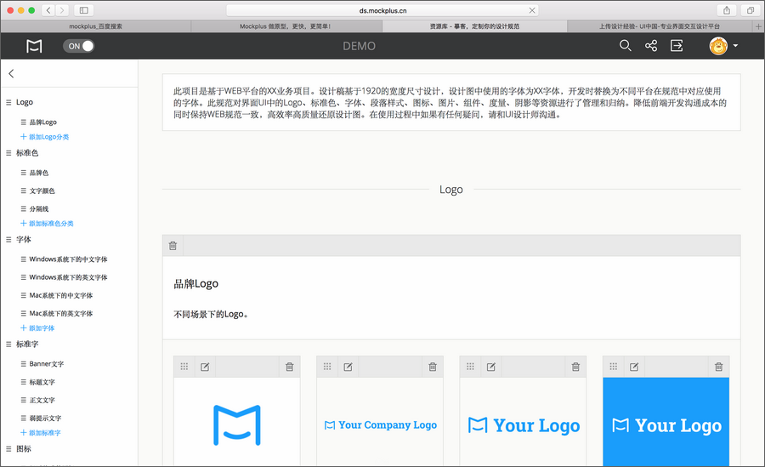Select Windows系统下的英文字体 item
The height and width of the screenshot is (467, 765).
click(68, 277)
